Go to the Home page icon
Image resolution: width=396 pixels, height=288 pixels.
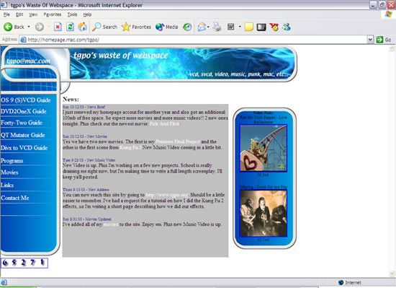(x=82, y=27)
